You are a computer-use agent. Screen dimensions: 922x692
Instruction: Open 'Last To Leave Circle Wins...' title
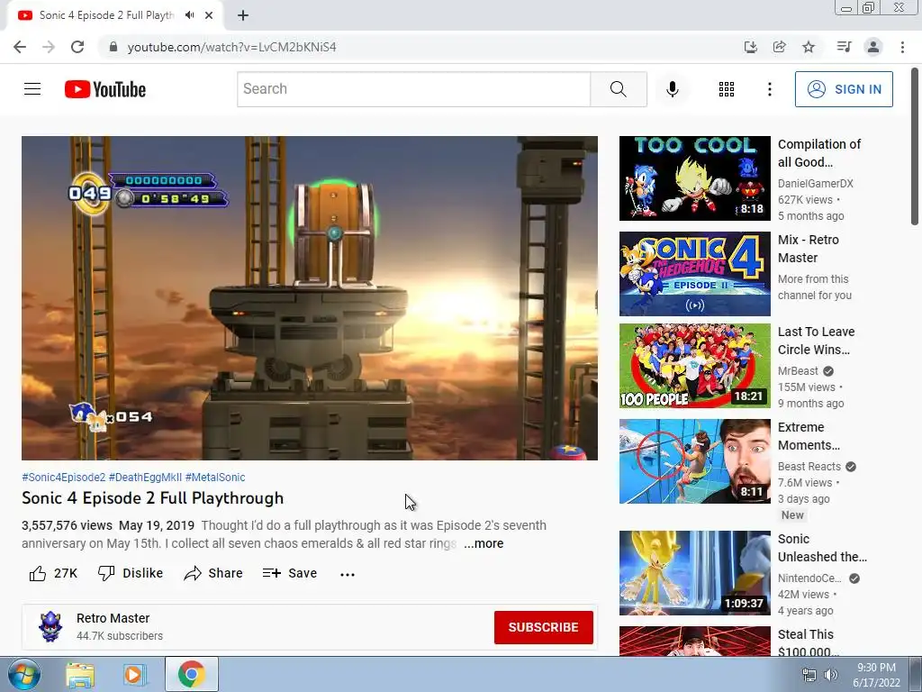pyautogui.click(x=816, y=341)
